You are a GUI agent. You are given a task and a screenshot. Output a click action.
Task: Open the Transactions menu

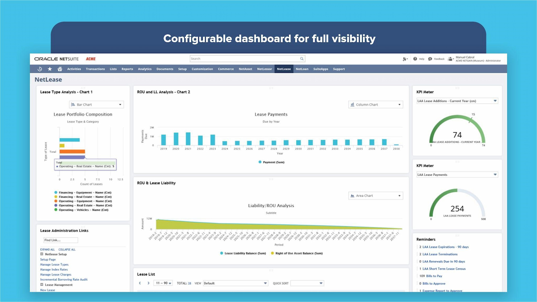(x=95, y=69)
